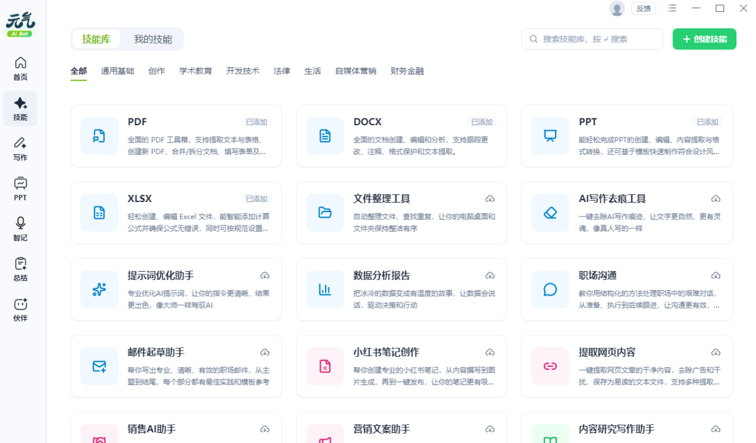Click the 反馈 feedback button
This screenshot has height=443, width=756.
pyautogui.click(x=643, y=8)
